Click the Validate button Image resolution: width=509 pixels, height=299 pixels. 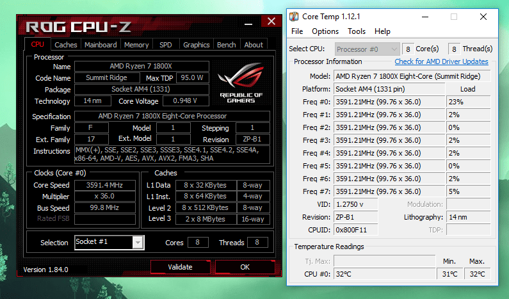point(180,267)
